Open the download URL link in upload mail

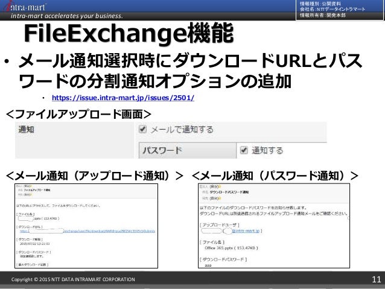(87, 231)
